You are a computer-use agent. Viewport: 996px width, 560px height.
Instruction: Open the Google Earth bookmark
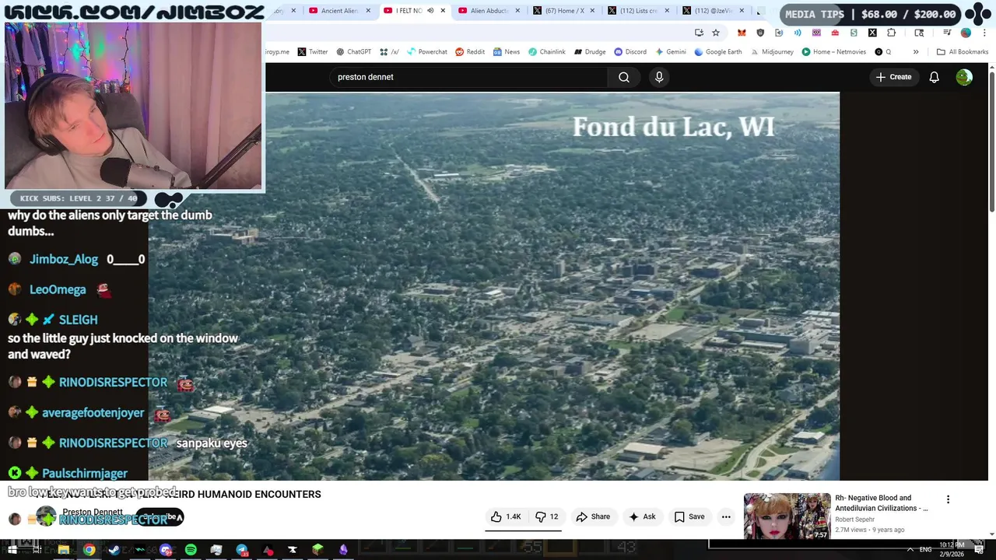coord(718,52)
